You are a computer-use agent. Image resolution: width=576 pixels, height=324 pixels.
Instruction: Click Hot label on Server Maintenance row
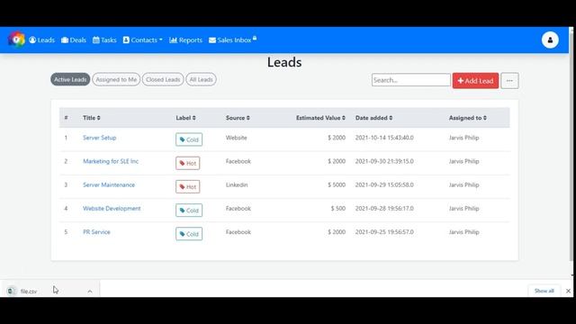[x=188, y=186]
